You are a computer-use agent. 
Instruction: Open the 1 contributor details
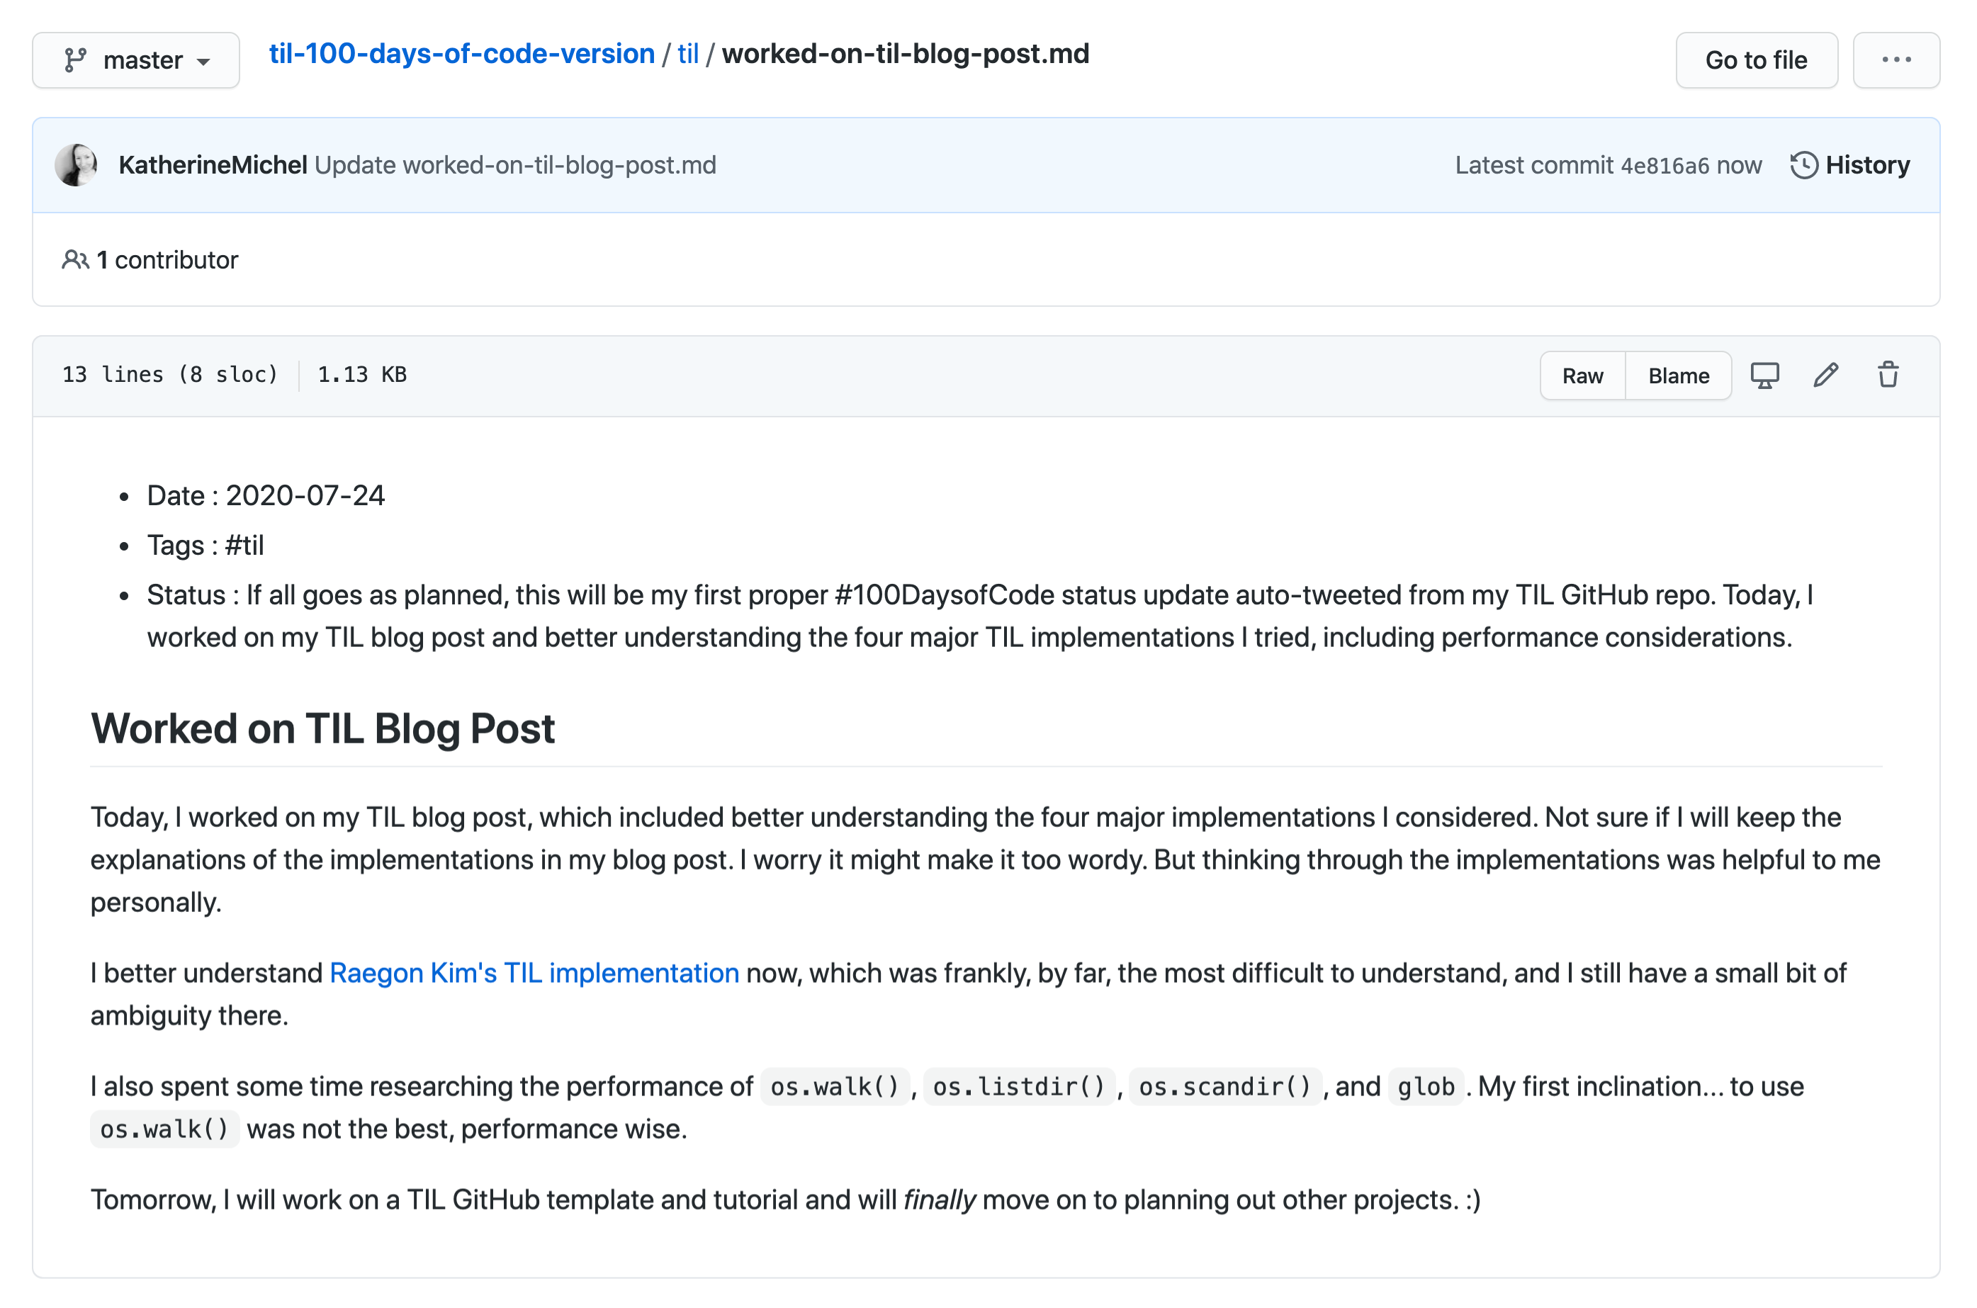coord(167,259)
